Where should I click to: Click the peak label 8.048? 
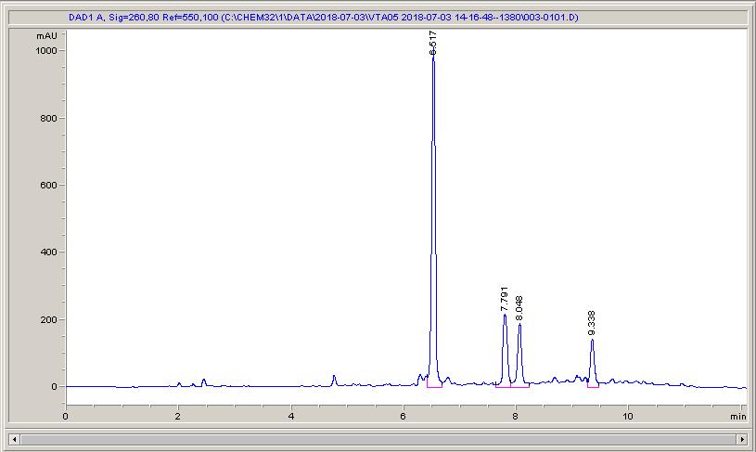pyautogui.click(x=519, y=308)
